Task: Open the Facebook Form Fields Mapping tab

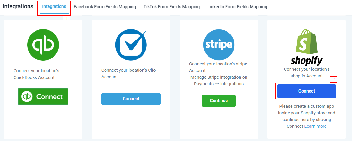Action: [x=105, y=7]
